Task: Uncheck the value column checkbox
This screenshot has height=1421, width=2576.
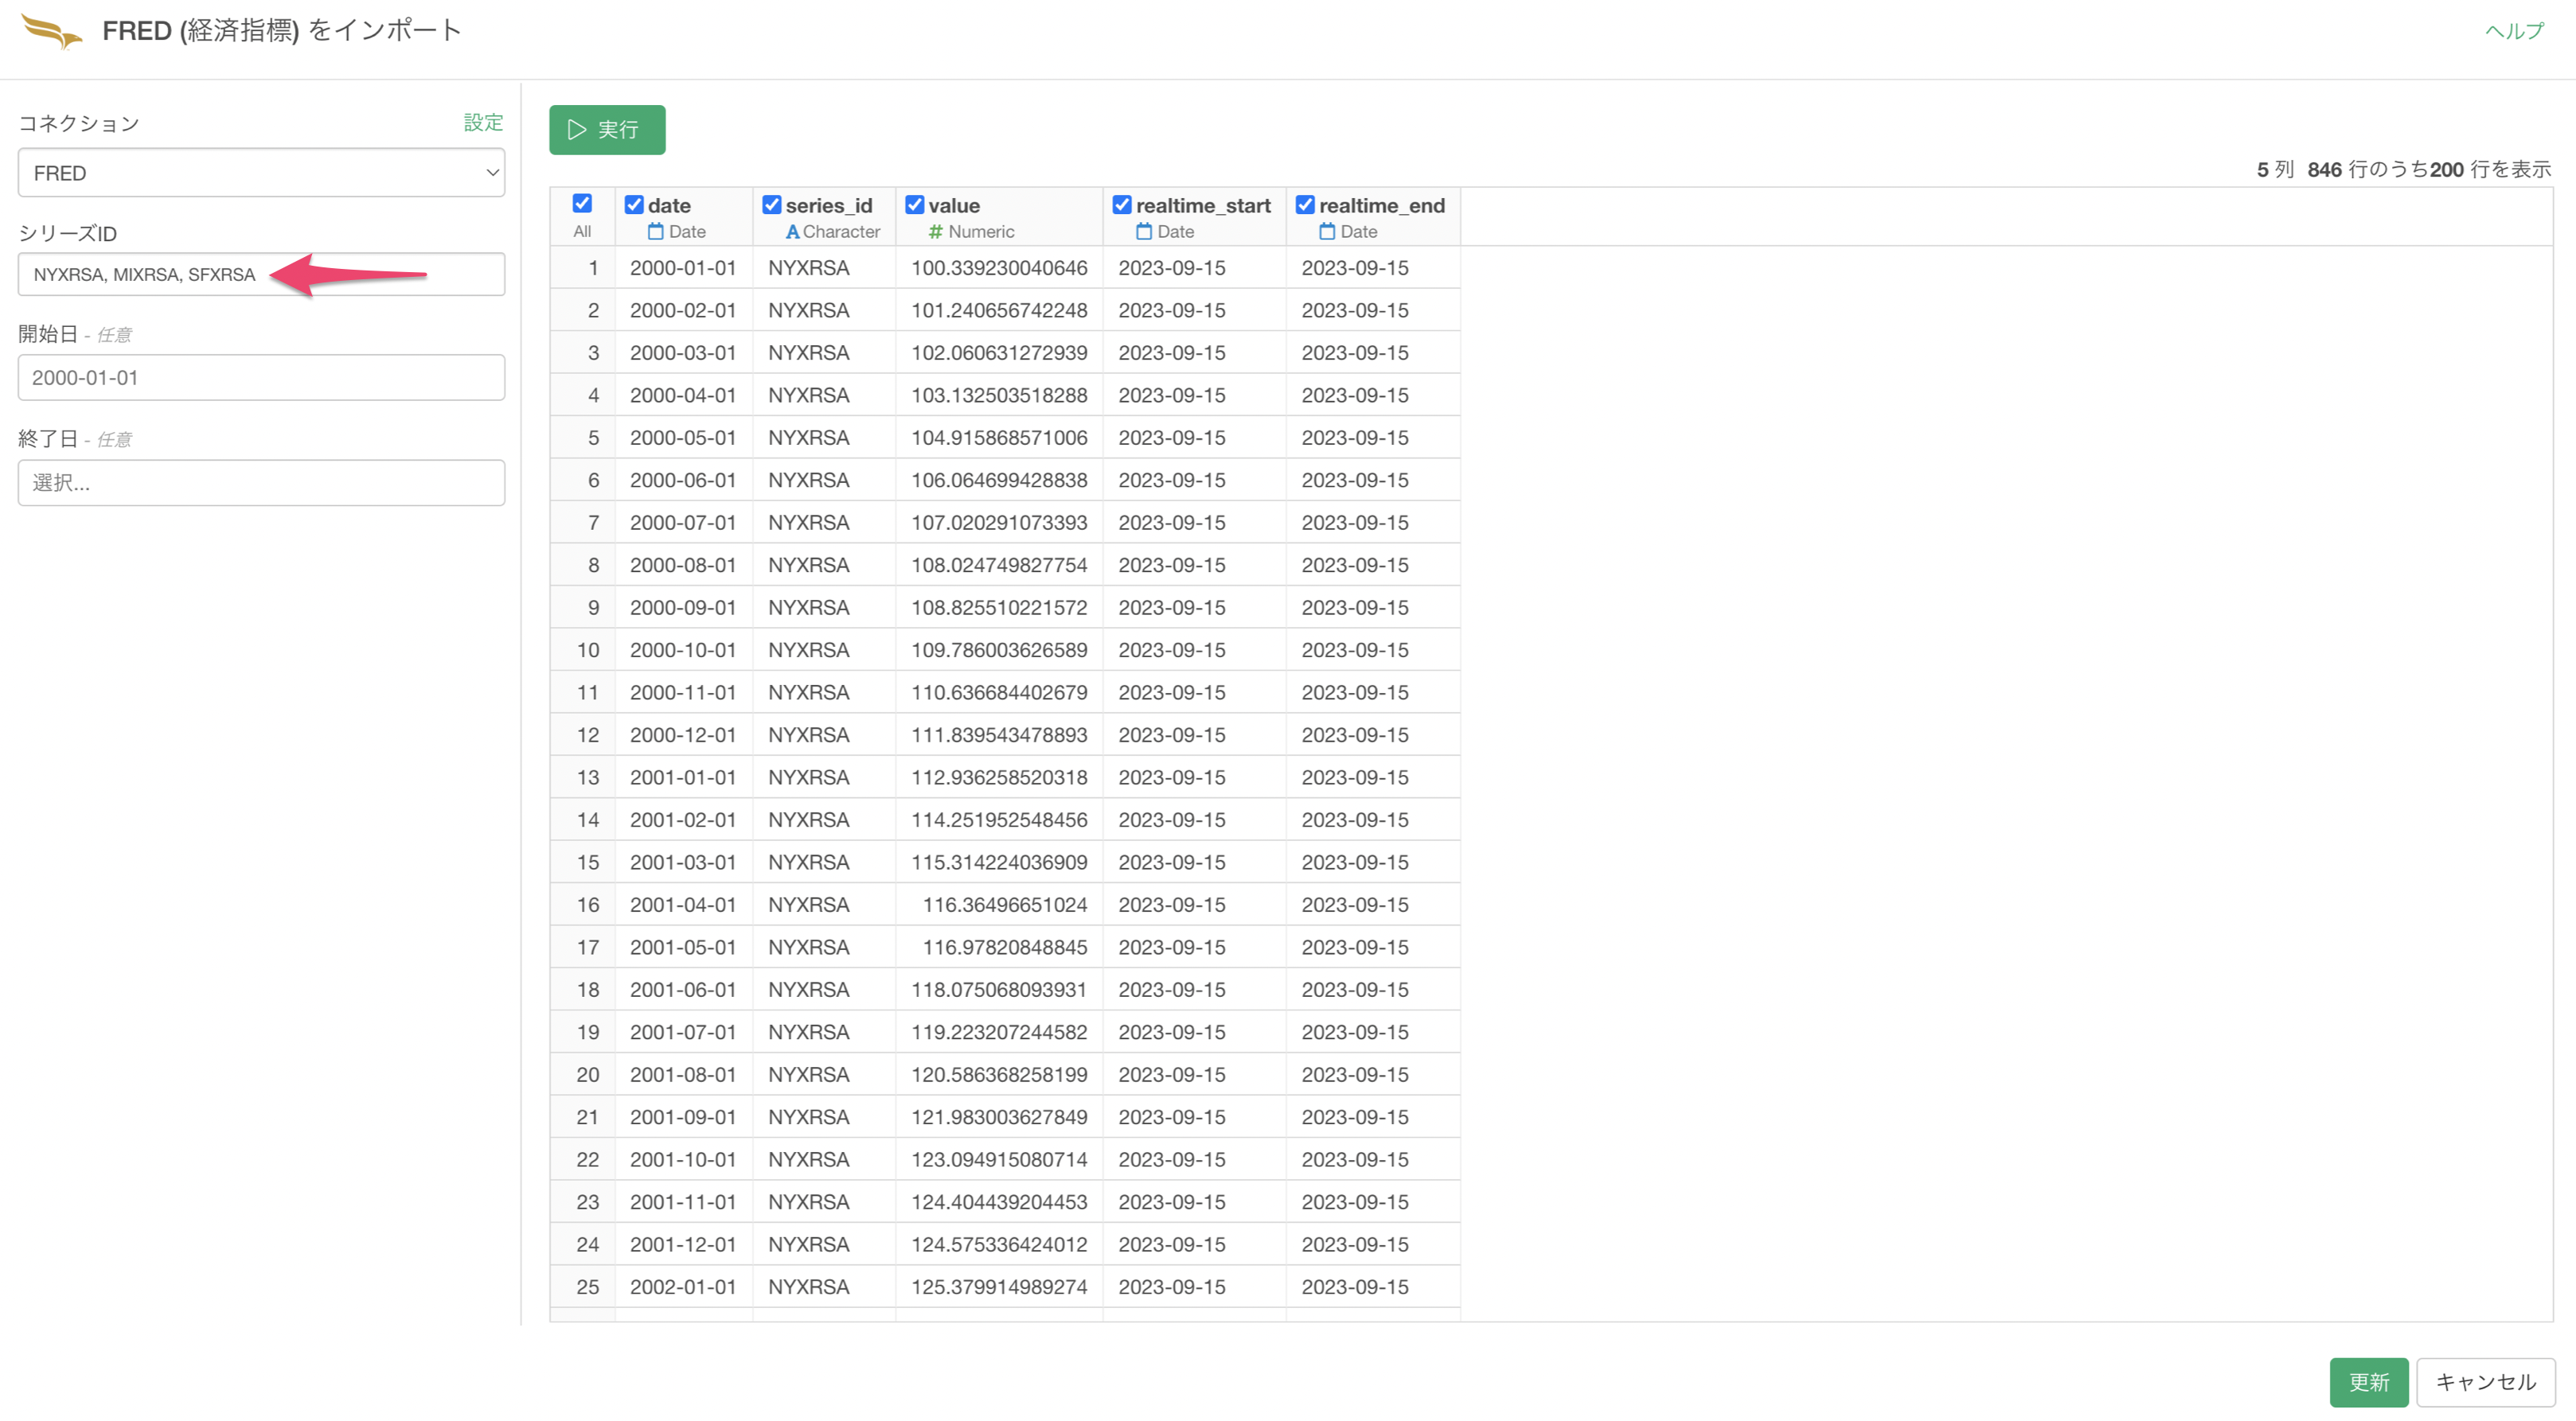Action: [915, 204]
